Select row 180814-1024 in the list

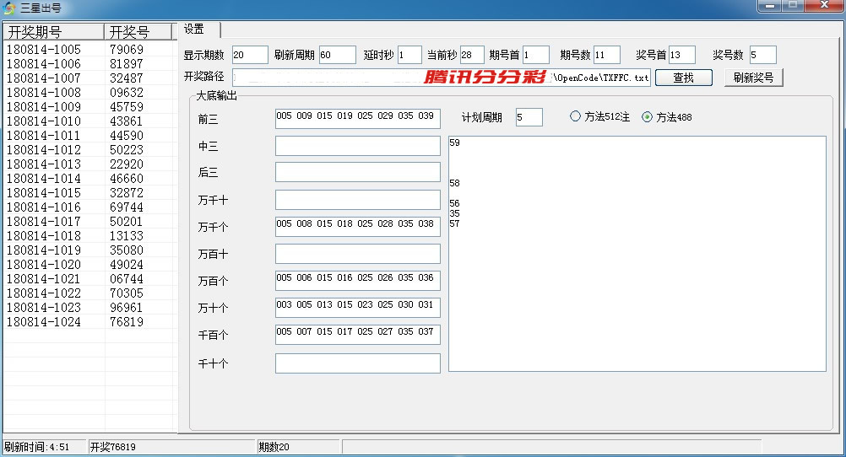[x=44, y=322]
